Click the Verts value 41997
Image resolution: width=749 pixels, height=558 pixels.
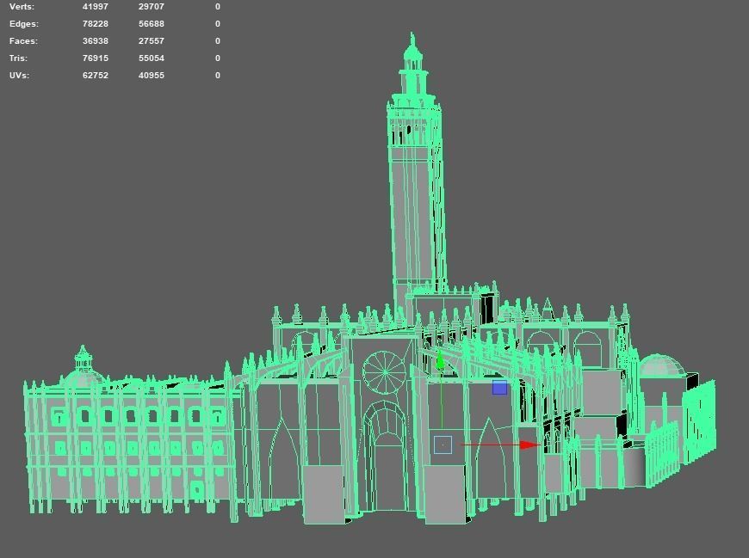coord(95,7)
